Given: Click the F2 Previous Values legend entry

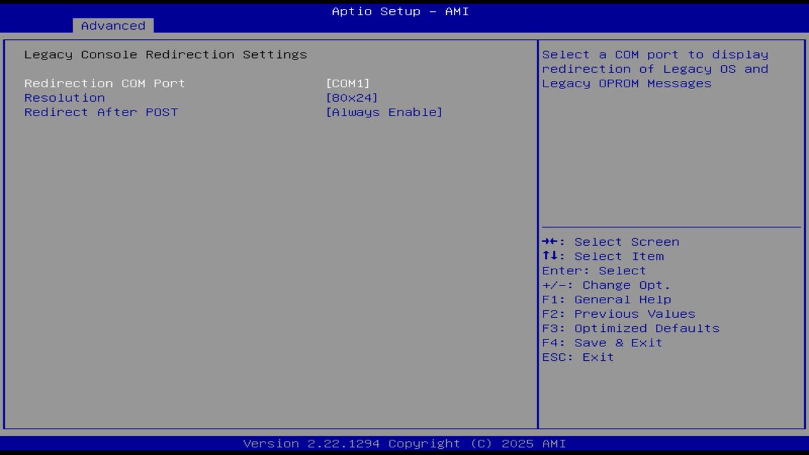Looking at the screenshot, I should (x=618, y=313).
